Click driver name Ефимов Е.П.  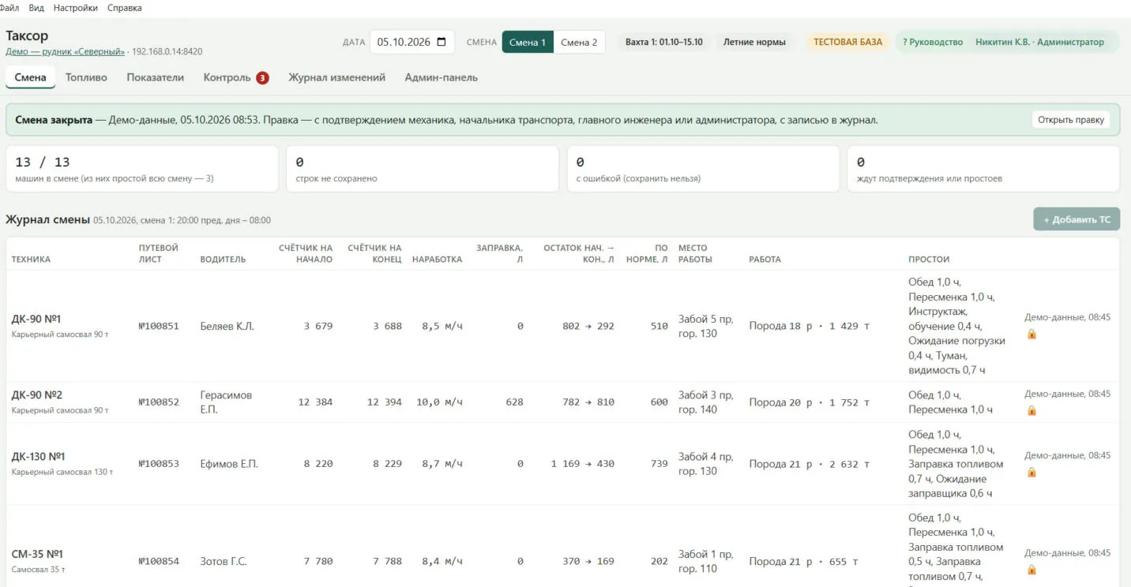[229, 464]
